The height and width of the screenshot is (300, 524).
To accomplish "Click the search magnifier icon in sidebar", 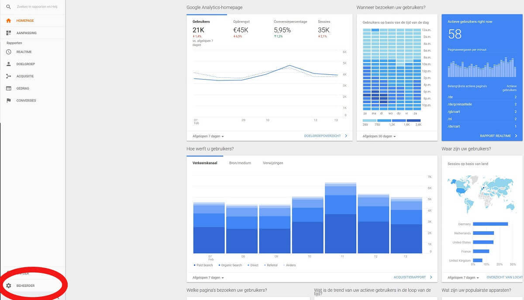I will [x=8, y=7].
